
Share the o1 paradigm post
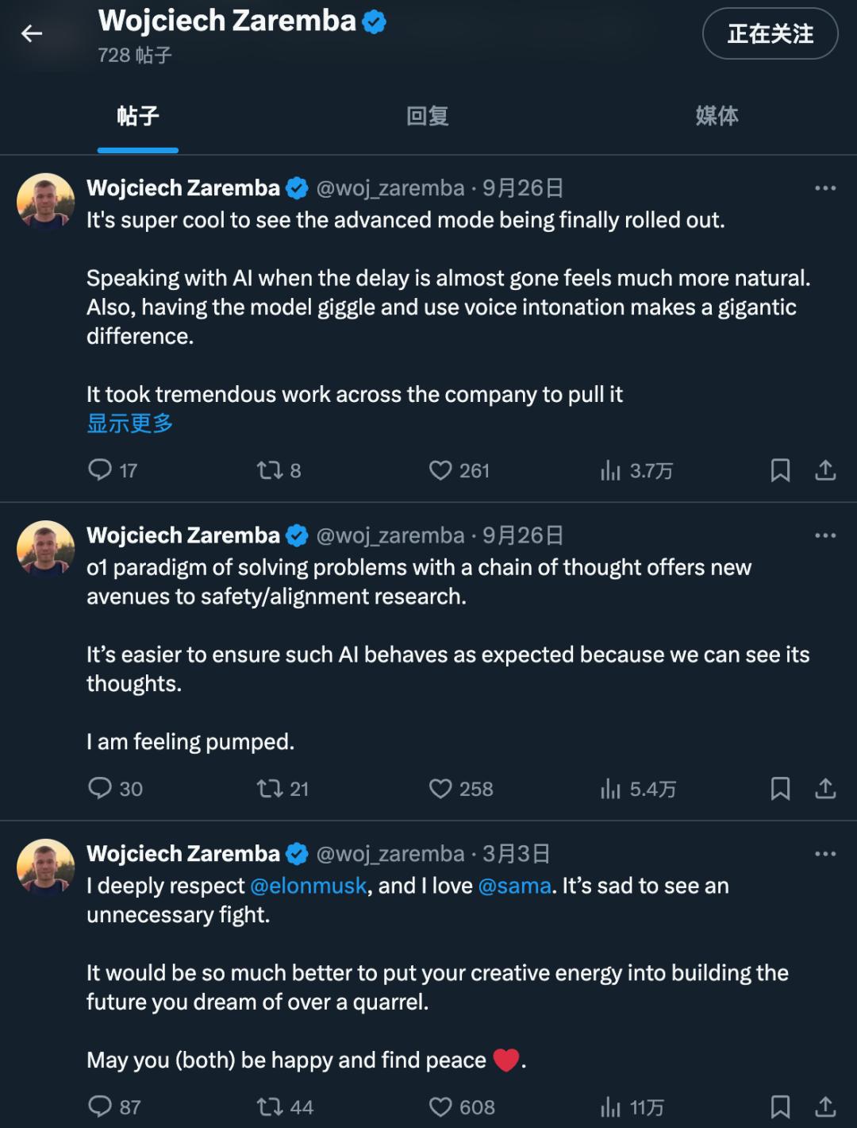point(825,789)
